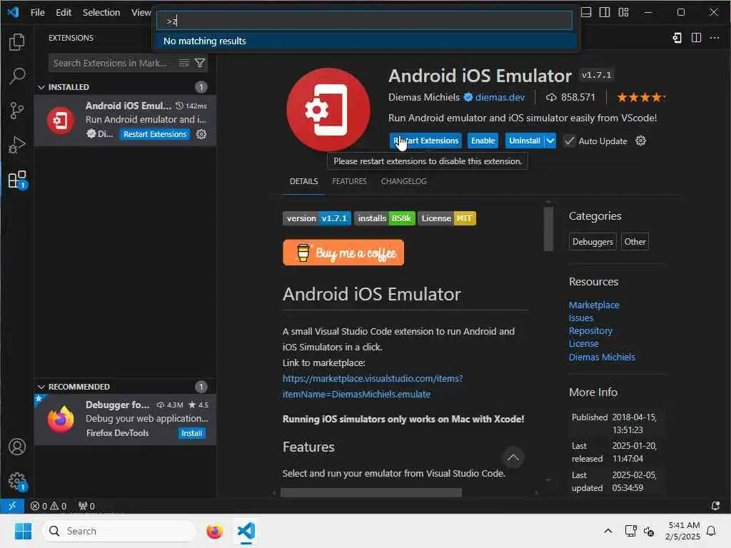This screenshot has width=731, height=548.
Task: Open Run and Debug view
Action: pos(17,145)
